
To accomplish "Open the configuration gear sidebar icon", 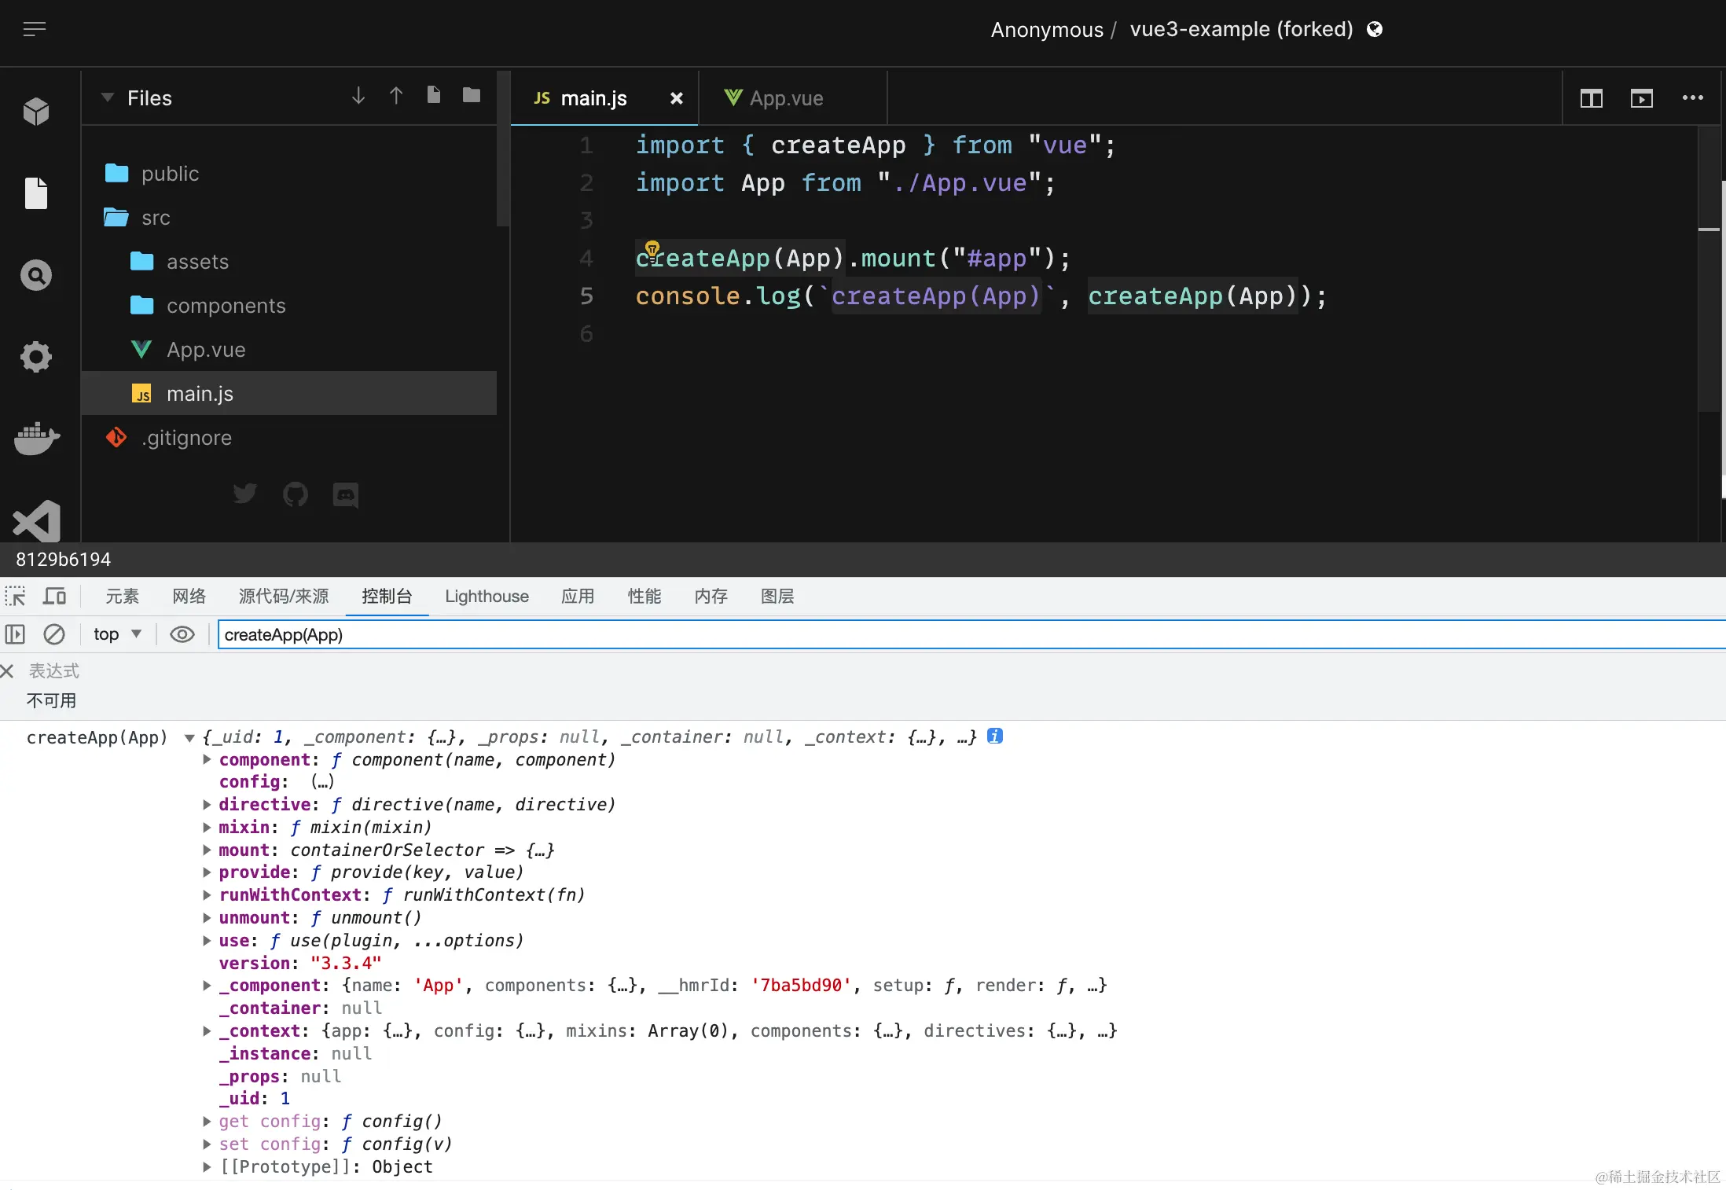I will (36, 357).
